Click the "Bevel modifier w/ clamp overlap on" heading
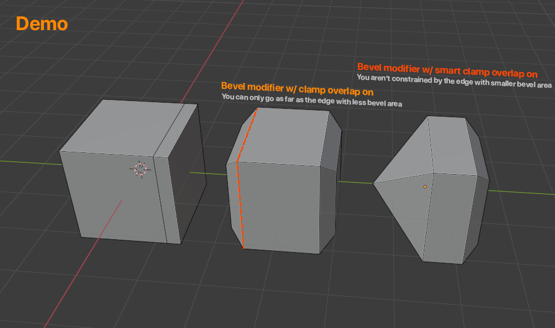The height and width of the screenshot is (328, 555). pos(297,89)
